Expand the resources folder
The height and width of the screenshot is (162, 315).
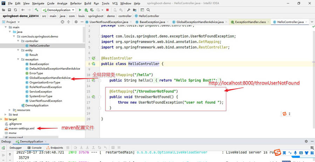(10, 110)
